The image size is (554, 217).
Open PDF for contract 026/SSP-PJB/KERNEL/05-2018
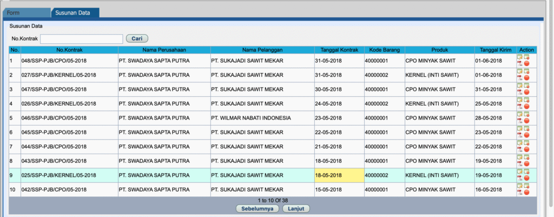[x=520, y=107]
